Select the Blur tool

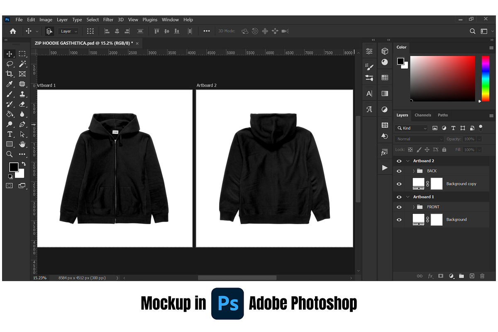(x=22, y=114)
